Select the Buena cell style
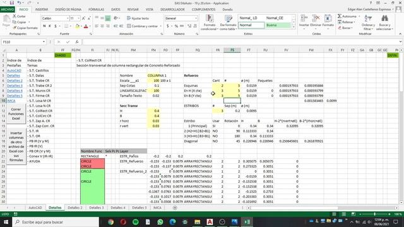 278,25
